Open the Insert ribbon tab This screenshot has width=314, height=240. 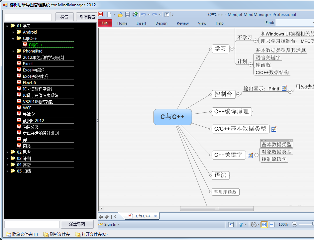(141, 23)
